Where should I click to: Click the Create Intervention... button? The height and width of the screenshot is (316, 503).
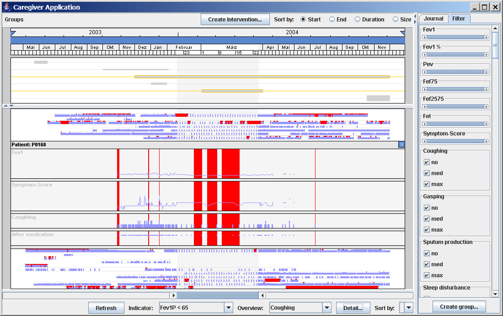tap(235, 20)
